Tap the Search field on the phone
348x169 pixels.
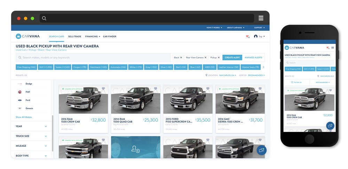coord(310,63)
